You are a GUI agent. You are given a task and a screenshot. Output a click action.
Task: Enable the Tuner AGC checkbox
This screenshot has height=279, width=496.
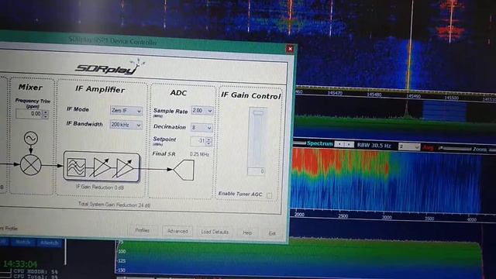point(269,195)
